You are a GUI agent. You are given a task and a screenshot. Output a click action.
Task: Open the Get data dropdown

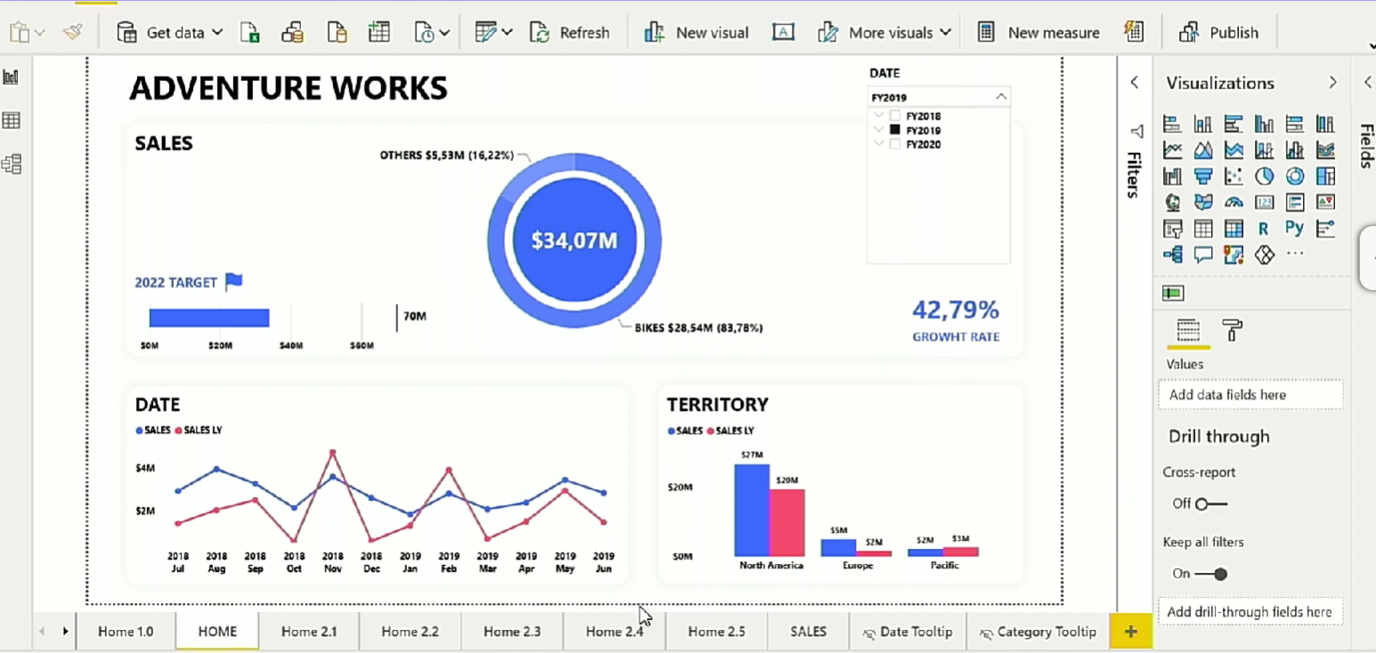218,32
